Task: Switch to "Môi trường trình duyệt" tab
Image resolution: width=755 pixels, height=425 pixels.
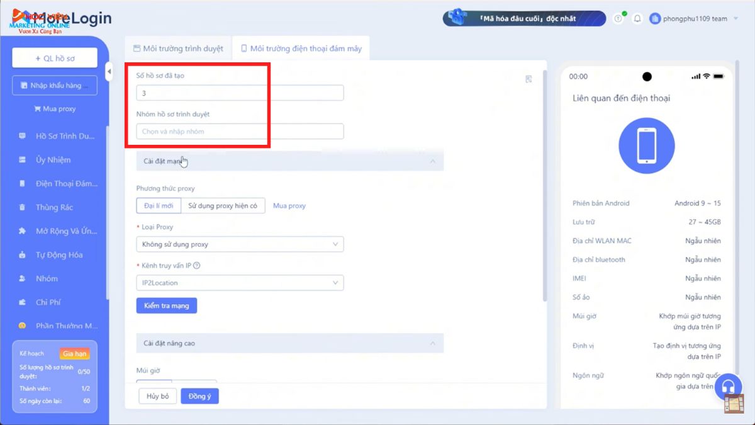Action: pyautogui.click(x=178, y=48)
